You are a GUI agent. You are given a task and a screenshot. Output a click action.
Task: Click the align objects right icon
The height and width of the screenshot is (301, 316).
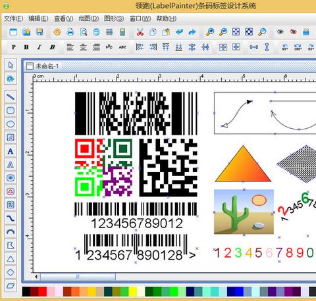153,47
